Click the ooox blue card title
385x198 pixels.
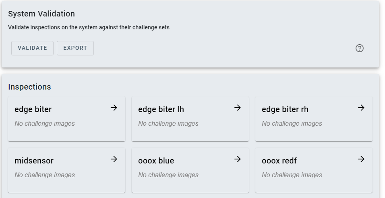pos(156,161)
